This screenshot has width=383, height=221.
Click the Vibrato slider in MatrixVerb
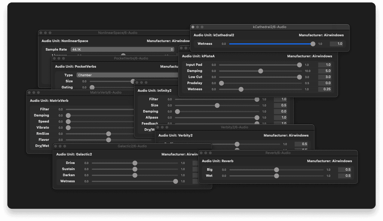click(x=68, y=127)
